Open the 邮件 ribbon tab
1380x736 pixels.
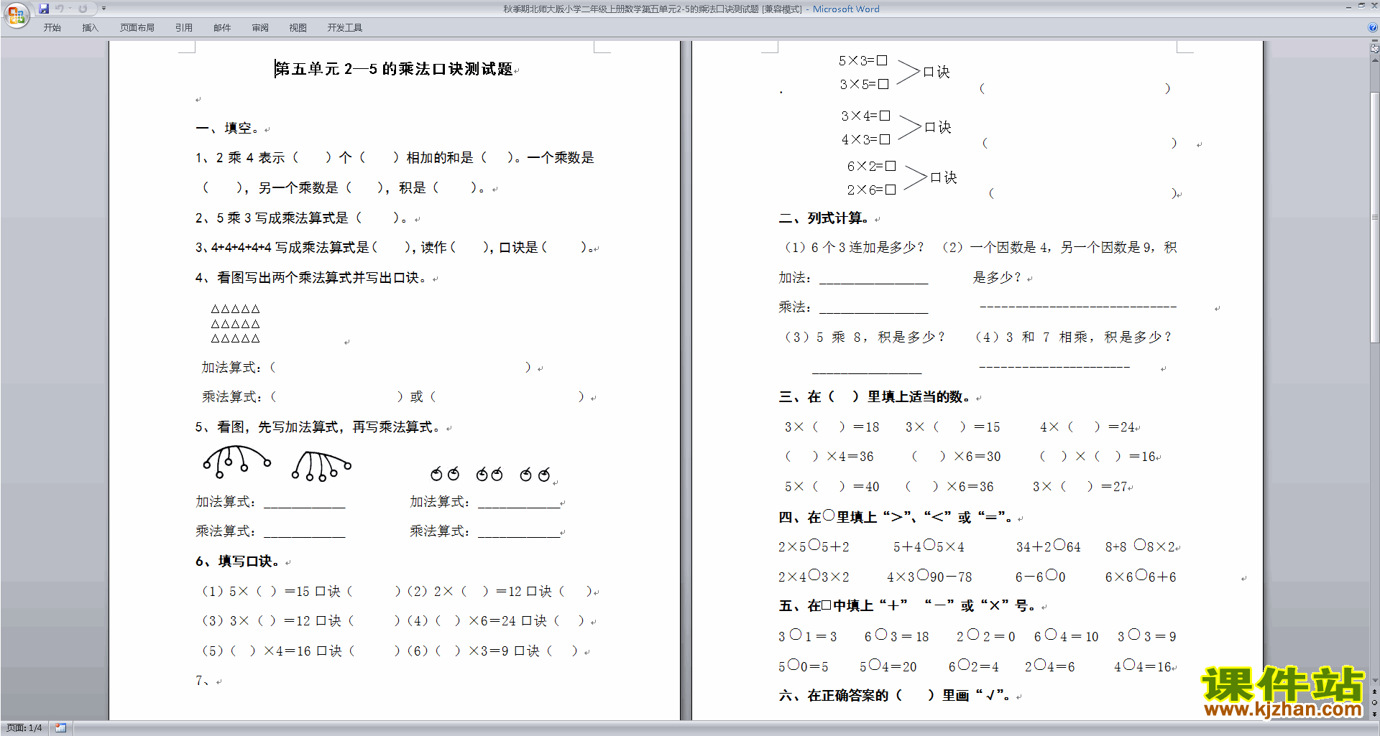tap(222, 28)
